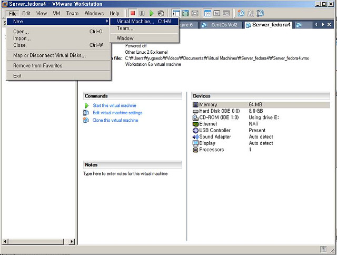Screen dimensions: 337x255
Task: Click the Quick Switch toolbar icon
Action: pyautogui.click(x=195, y=13)
